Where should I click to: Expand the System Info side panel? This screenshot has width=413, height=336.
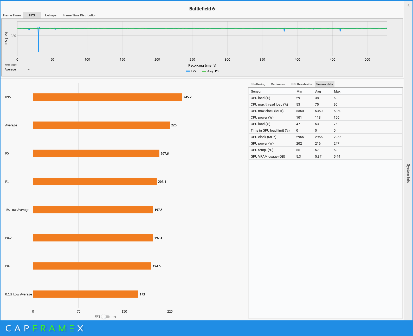click(408, 173)
